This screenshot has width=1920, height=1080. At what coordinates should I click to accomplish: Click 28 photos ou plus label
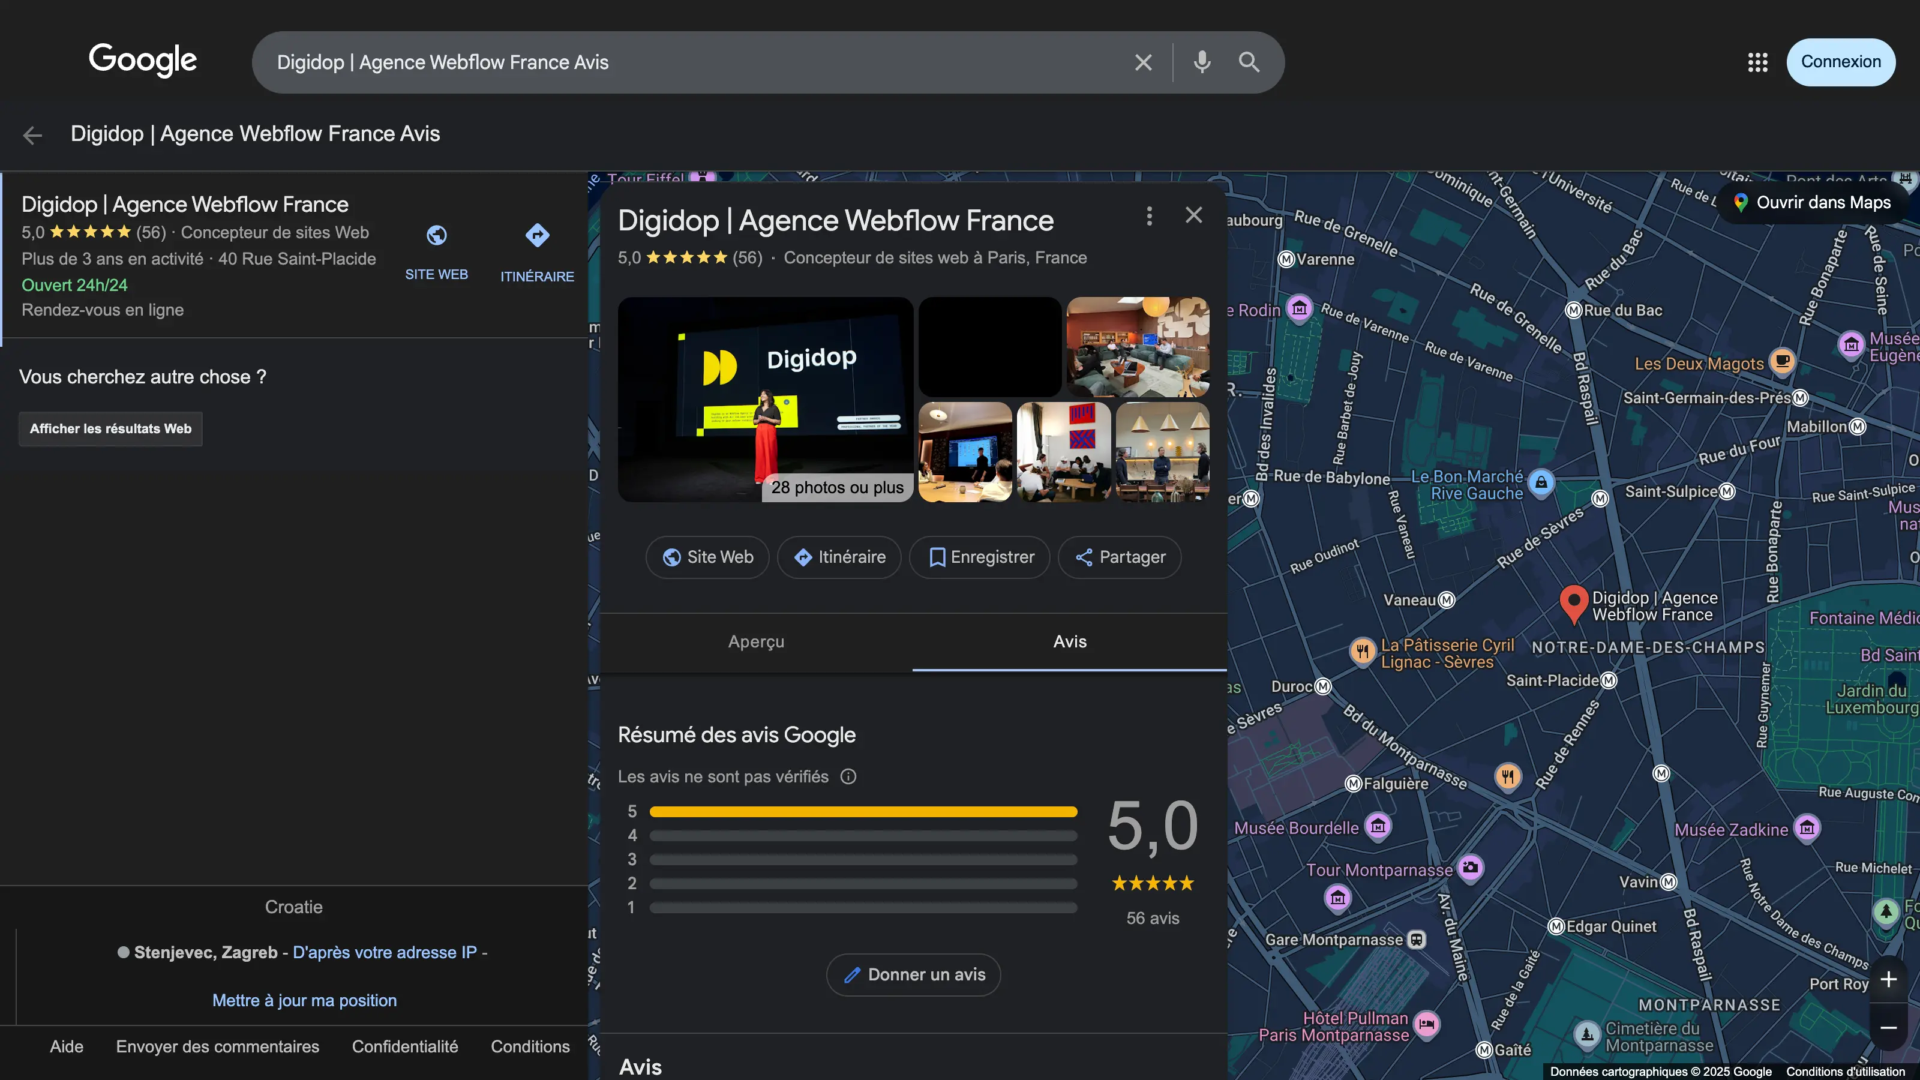pyautogui.click(x=837, y=487)
